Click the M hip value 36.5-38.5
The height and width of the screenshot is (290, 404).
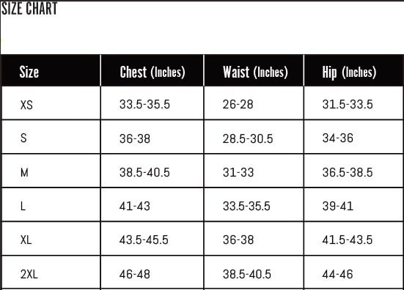click(348, 172)
